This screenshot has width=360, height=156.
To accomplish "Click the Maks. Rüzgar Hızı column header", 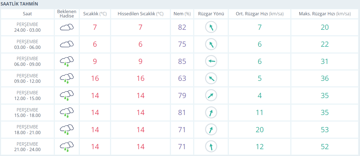I will pos(325,14).
